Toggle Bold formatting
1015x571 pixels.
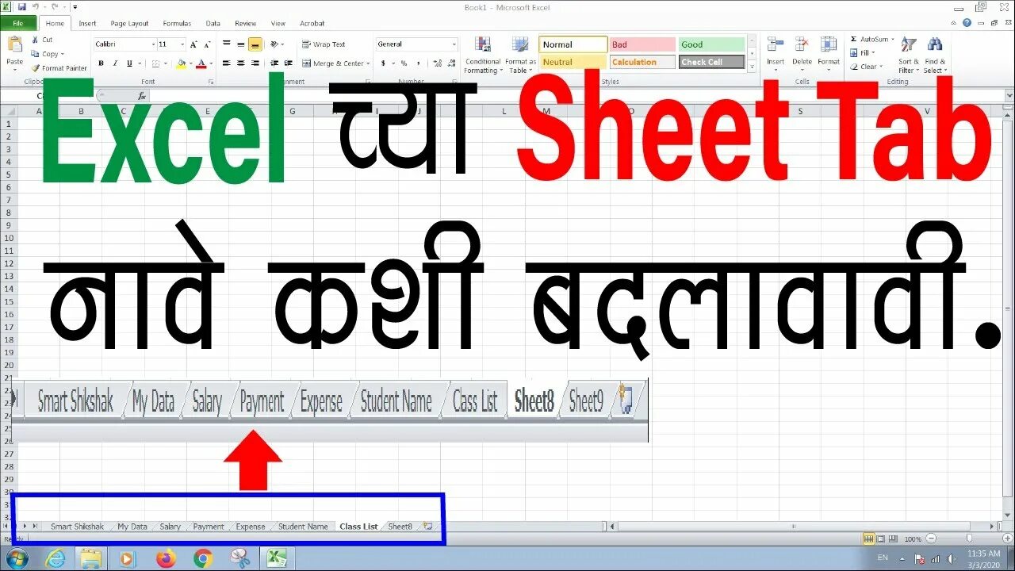pos(101,63)
